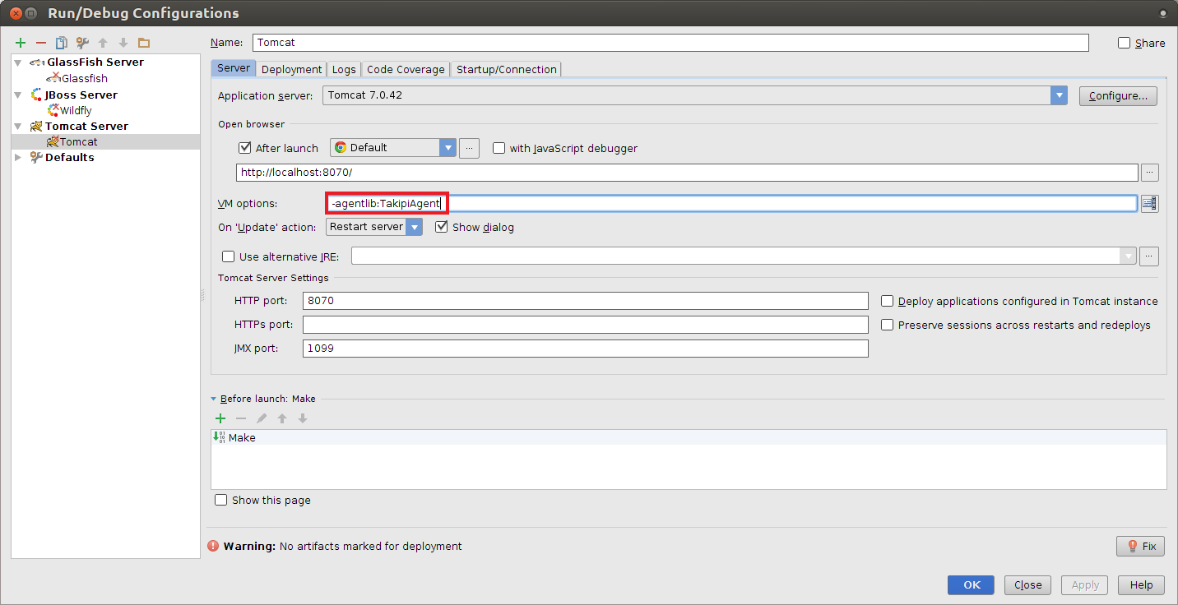
Task: Open Restart server update action dropdown
Action: pyautogui.click(x=415, y=227)
